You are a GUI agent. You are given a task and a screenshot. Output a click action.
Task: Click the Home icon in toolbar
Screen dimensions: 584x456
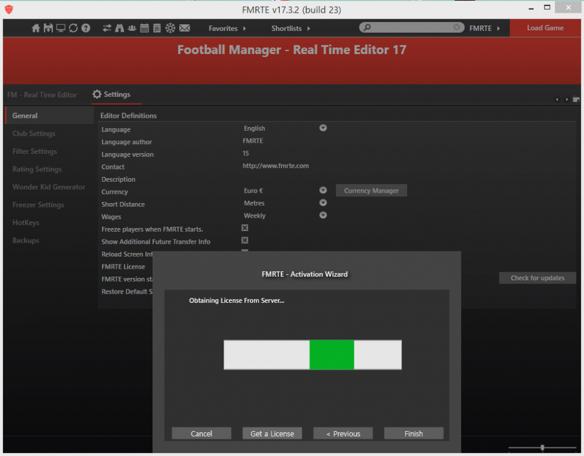[x=36, y=28]
